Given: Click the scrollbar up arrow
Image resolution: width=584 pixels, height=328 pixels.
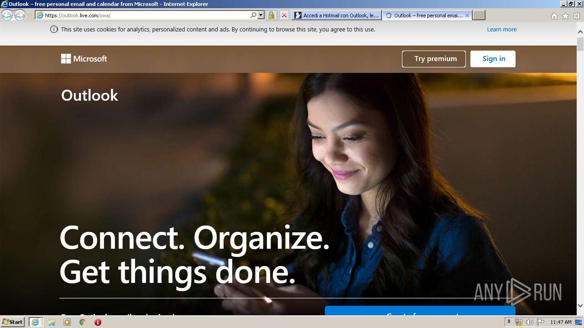Looking at the screenshot, I should [x=580, y=32].
